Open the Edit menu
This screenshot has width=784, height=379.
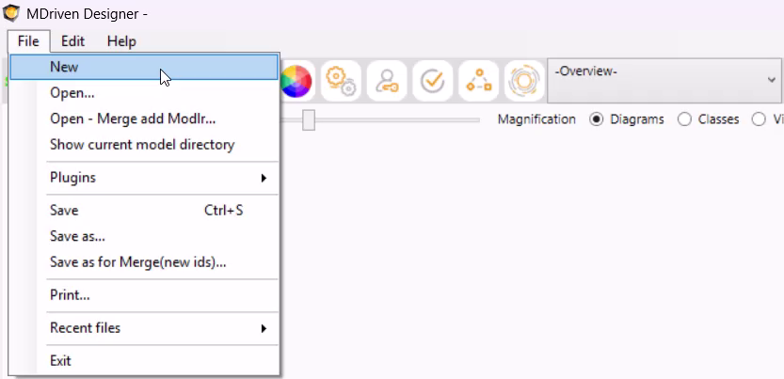pyautogui.click(x=73, y=41)
